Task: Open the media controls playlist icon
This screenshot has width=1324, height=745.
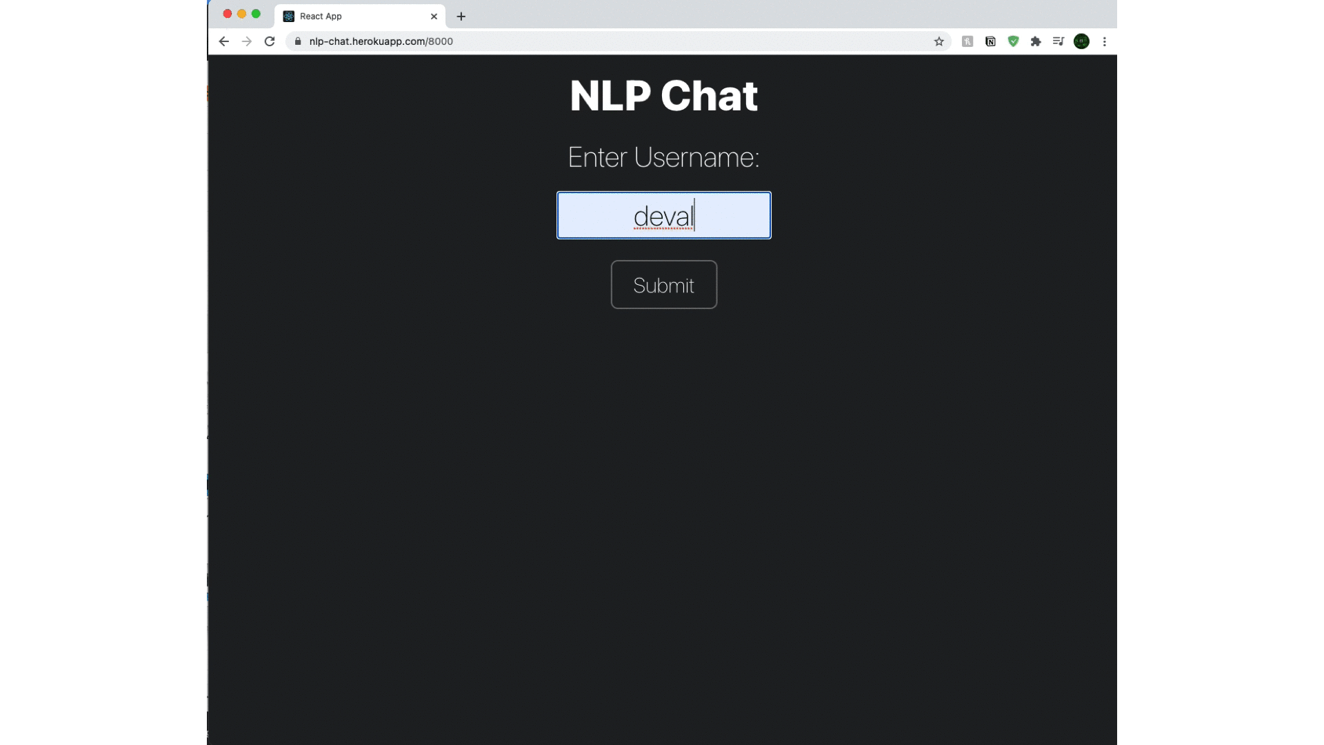Action: coord(1059,41)
